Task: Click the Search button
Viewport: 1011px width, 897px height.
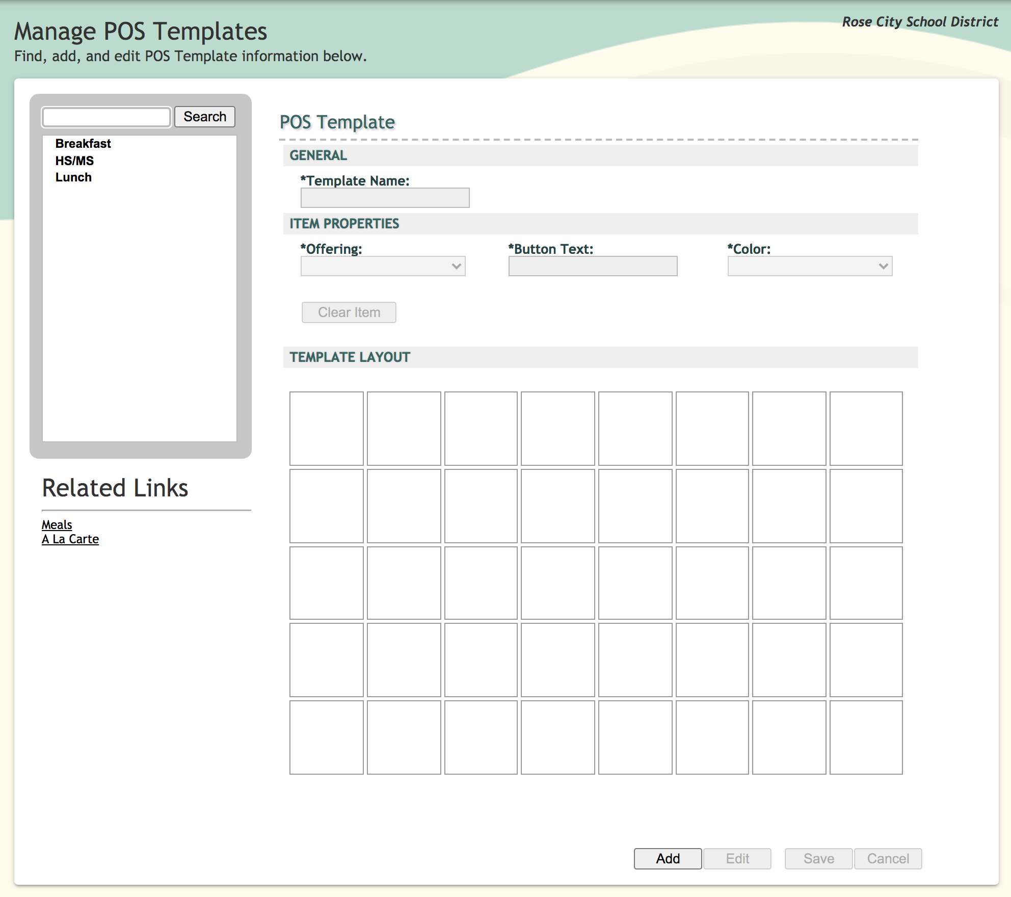Action: point(204,117)
